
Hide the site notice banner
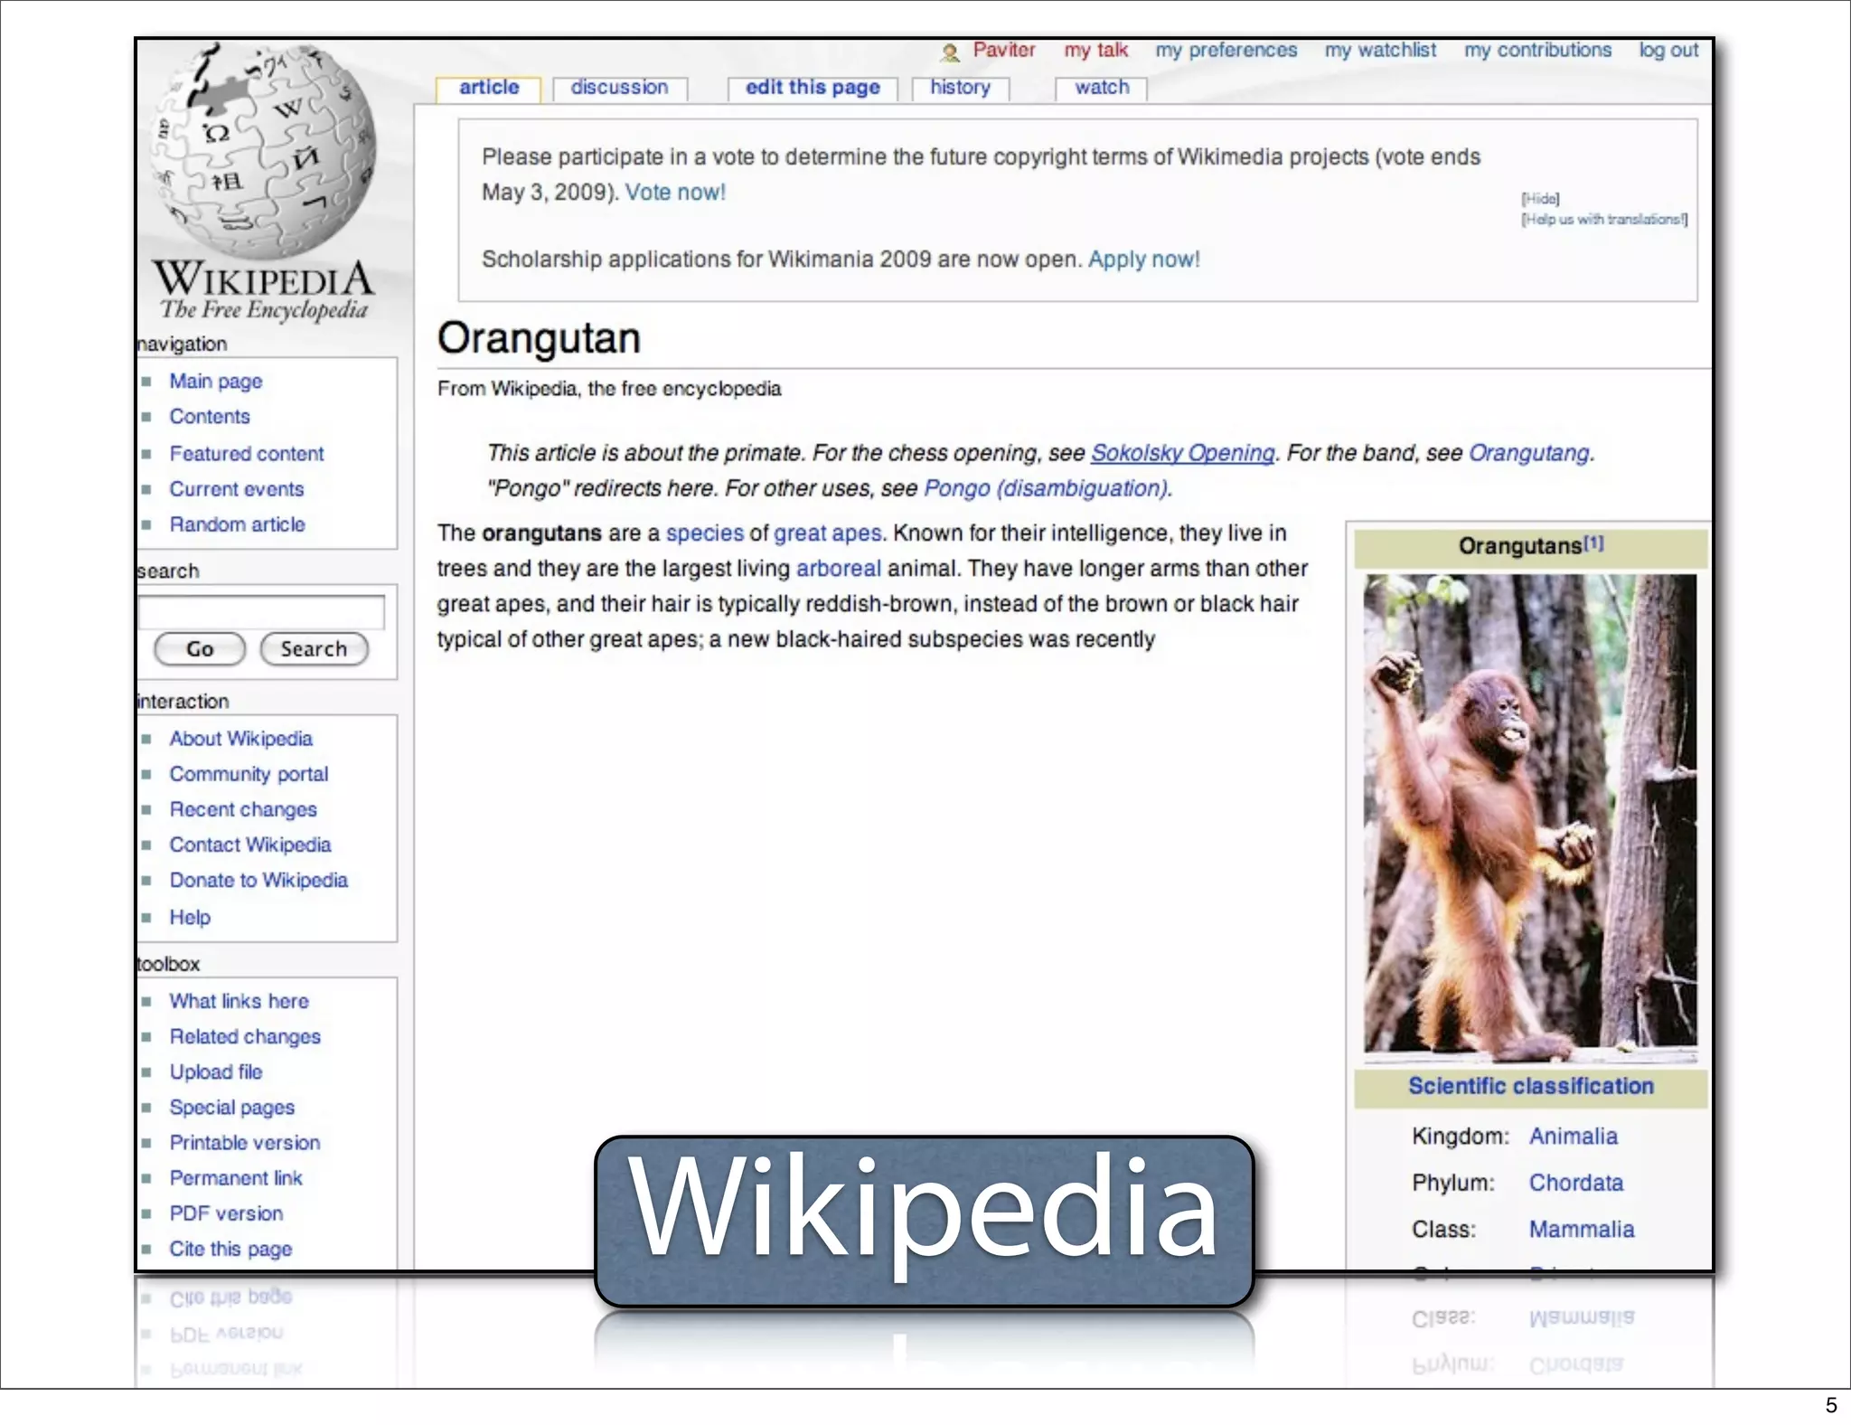click(x=1540, y=199)
